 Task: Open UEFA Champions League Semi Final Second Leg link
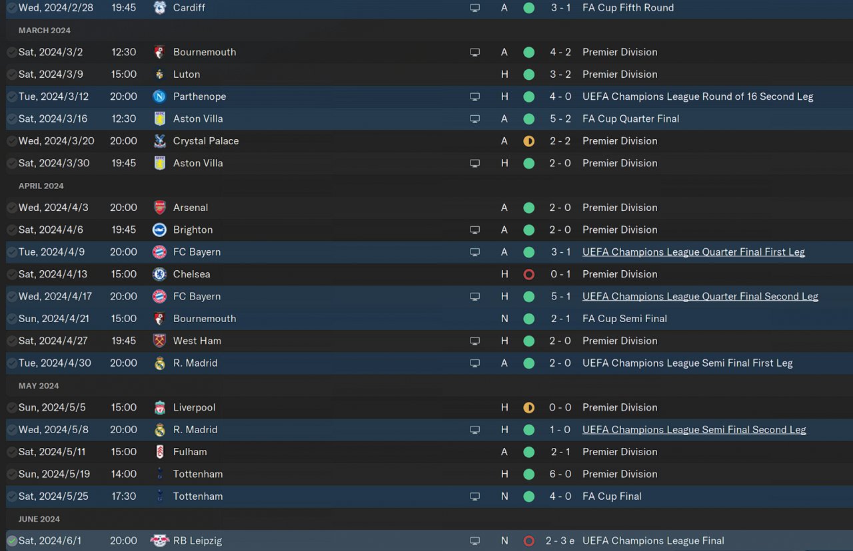[694, 430]
